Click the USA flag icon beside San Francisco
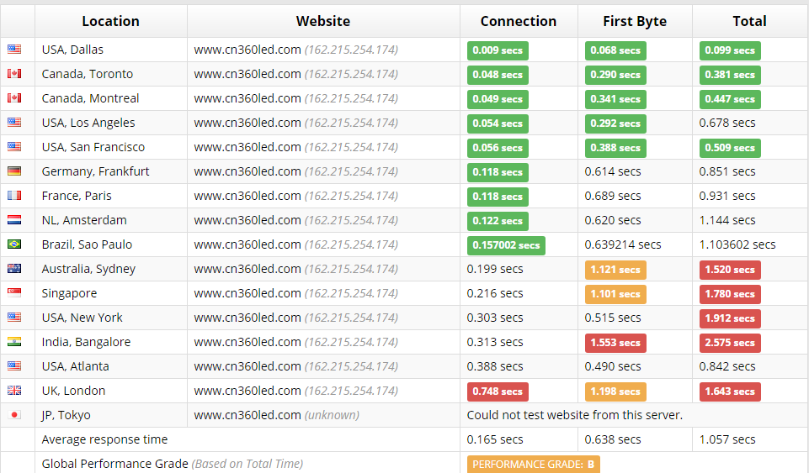Viewport: 809px width, 473px height. (14, 147)
